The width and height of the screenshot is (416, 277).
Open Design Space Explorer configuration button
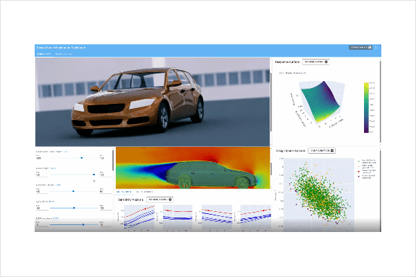322,150
